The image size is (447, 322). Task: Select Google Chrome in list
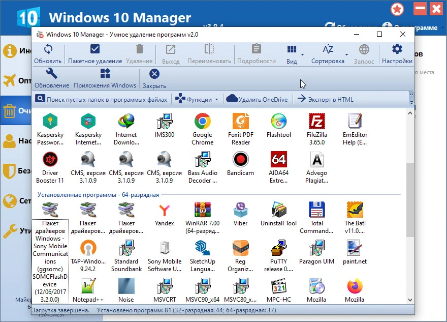click(202, 129)
